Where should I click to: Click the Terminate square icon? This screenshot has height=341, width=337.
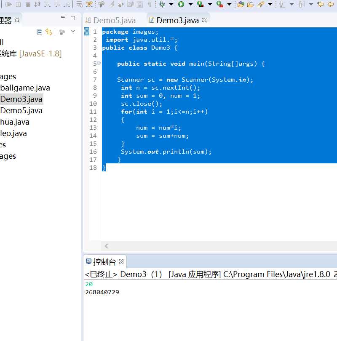tap(28, 4)
